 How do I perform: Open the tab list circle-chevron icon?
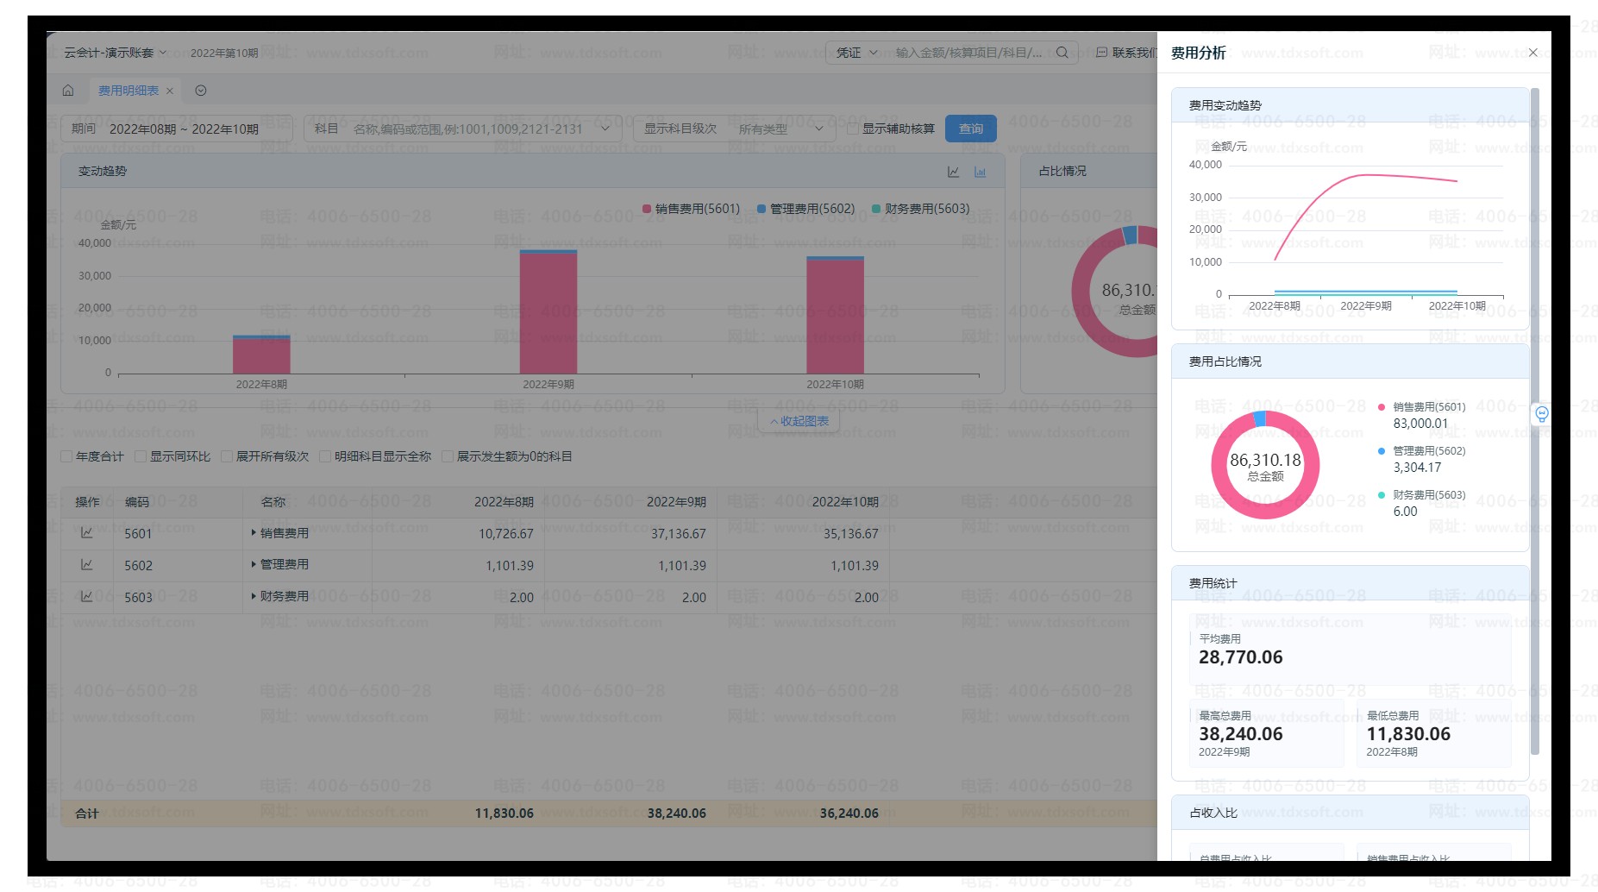[201, 91]
